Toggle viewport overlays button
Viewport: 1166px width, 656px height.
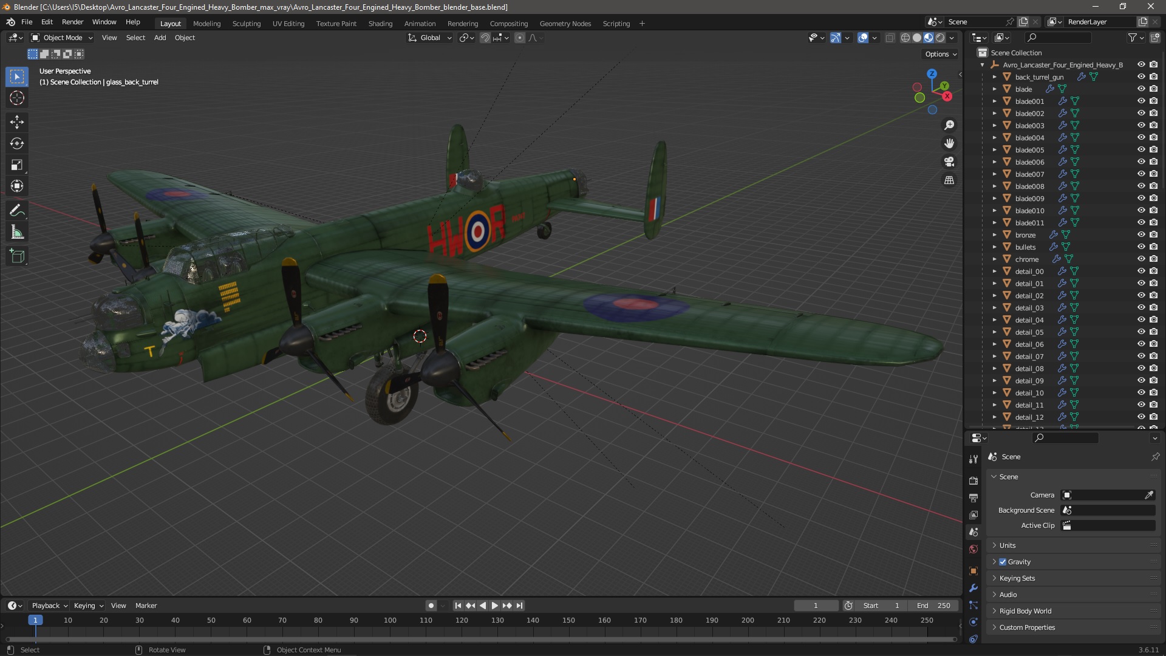click(863, 38)
